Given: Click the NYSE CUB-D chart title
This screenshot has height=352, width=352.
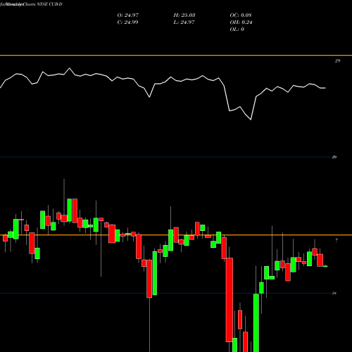Looking at the screenshot, I should pos(49,4).
